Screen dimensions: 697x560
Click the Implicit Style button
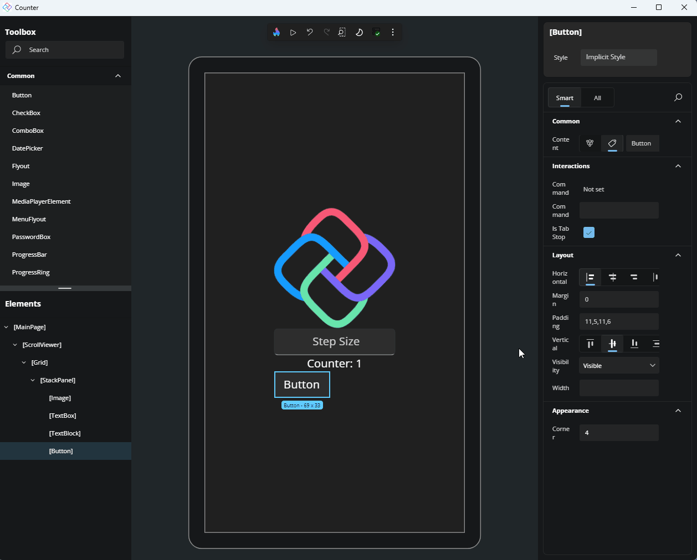coord(618,57)
